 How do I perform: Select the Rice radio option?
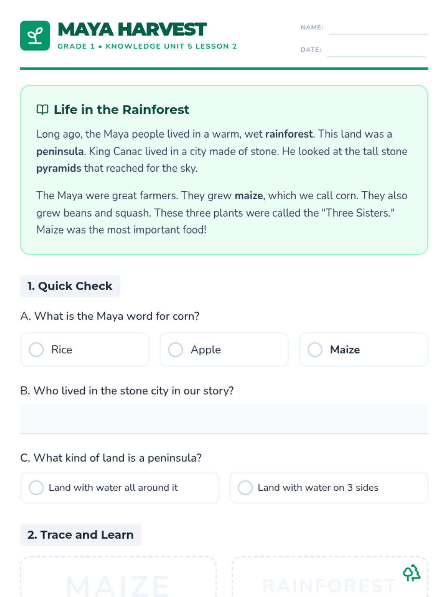37,350
